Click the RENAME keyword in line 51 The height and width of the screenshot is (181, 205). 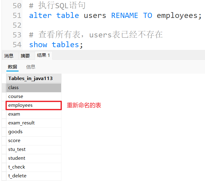(x=125, y=16)
